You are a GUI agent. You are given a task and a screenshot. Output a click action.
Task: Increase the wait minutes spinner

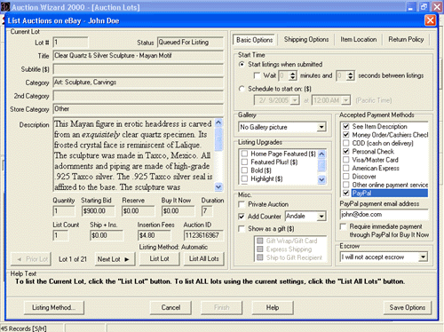292,74
